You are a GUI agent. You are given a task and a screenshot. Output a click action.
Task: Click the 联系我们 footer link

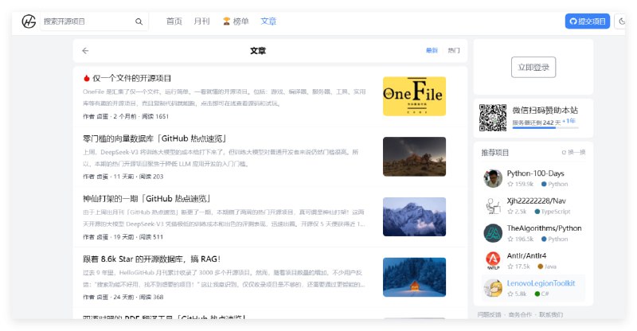(551, 315)
